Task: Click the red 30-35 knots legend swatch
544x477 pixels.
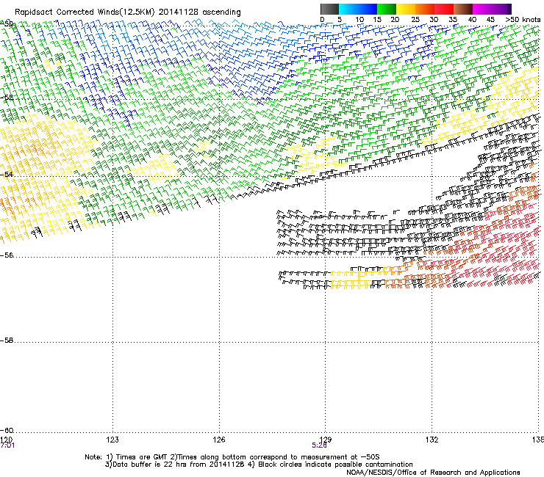Action: click(x=444, y=9)
